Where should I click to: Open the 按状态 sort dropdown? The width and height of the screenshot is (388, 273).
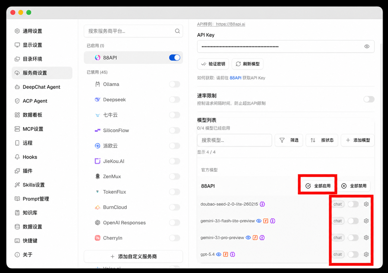tap(322, 140)
